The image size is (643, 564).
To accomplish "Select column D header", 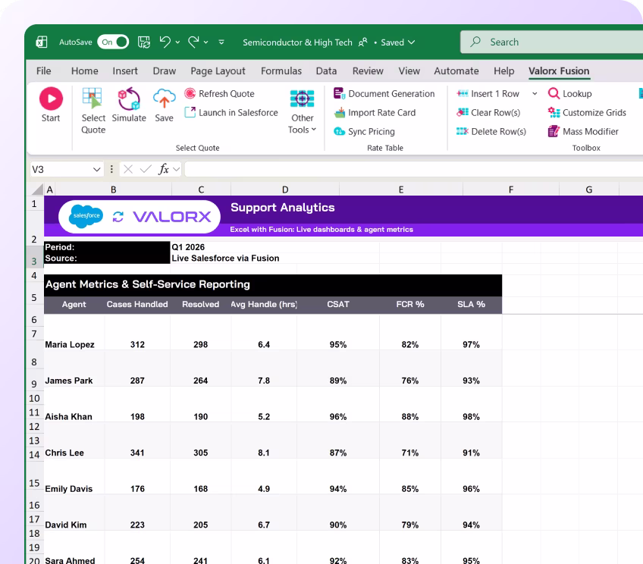I will pos(285,190).
